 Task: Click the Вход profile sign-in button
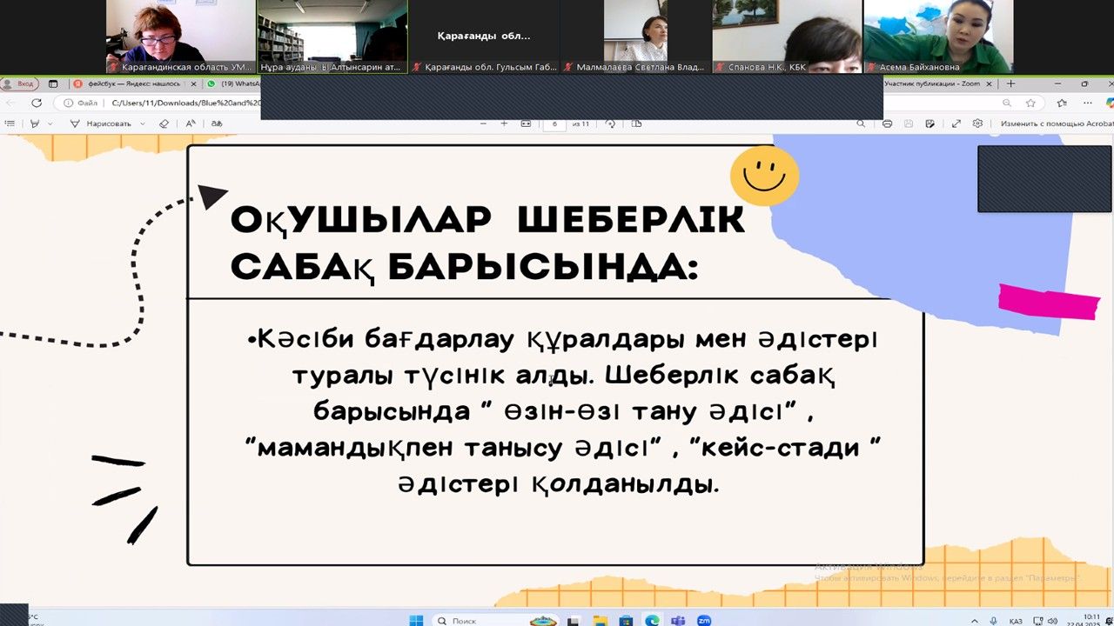coord(20,83)
